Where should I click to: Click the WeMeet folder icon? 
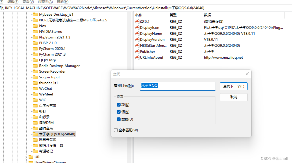click(x=35, y=94)
